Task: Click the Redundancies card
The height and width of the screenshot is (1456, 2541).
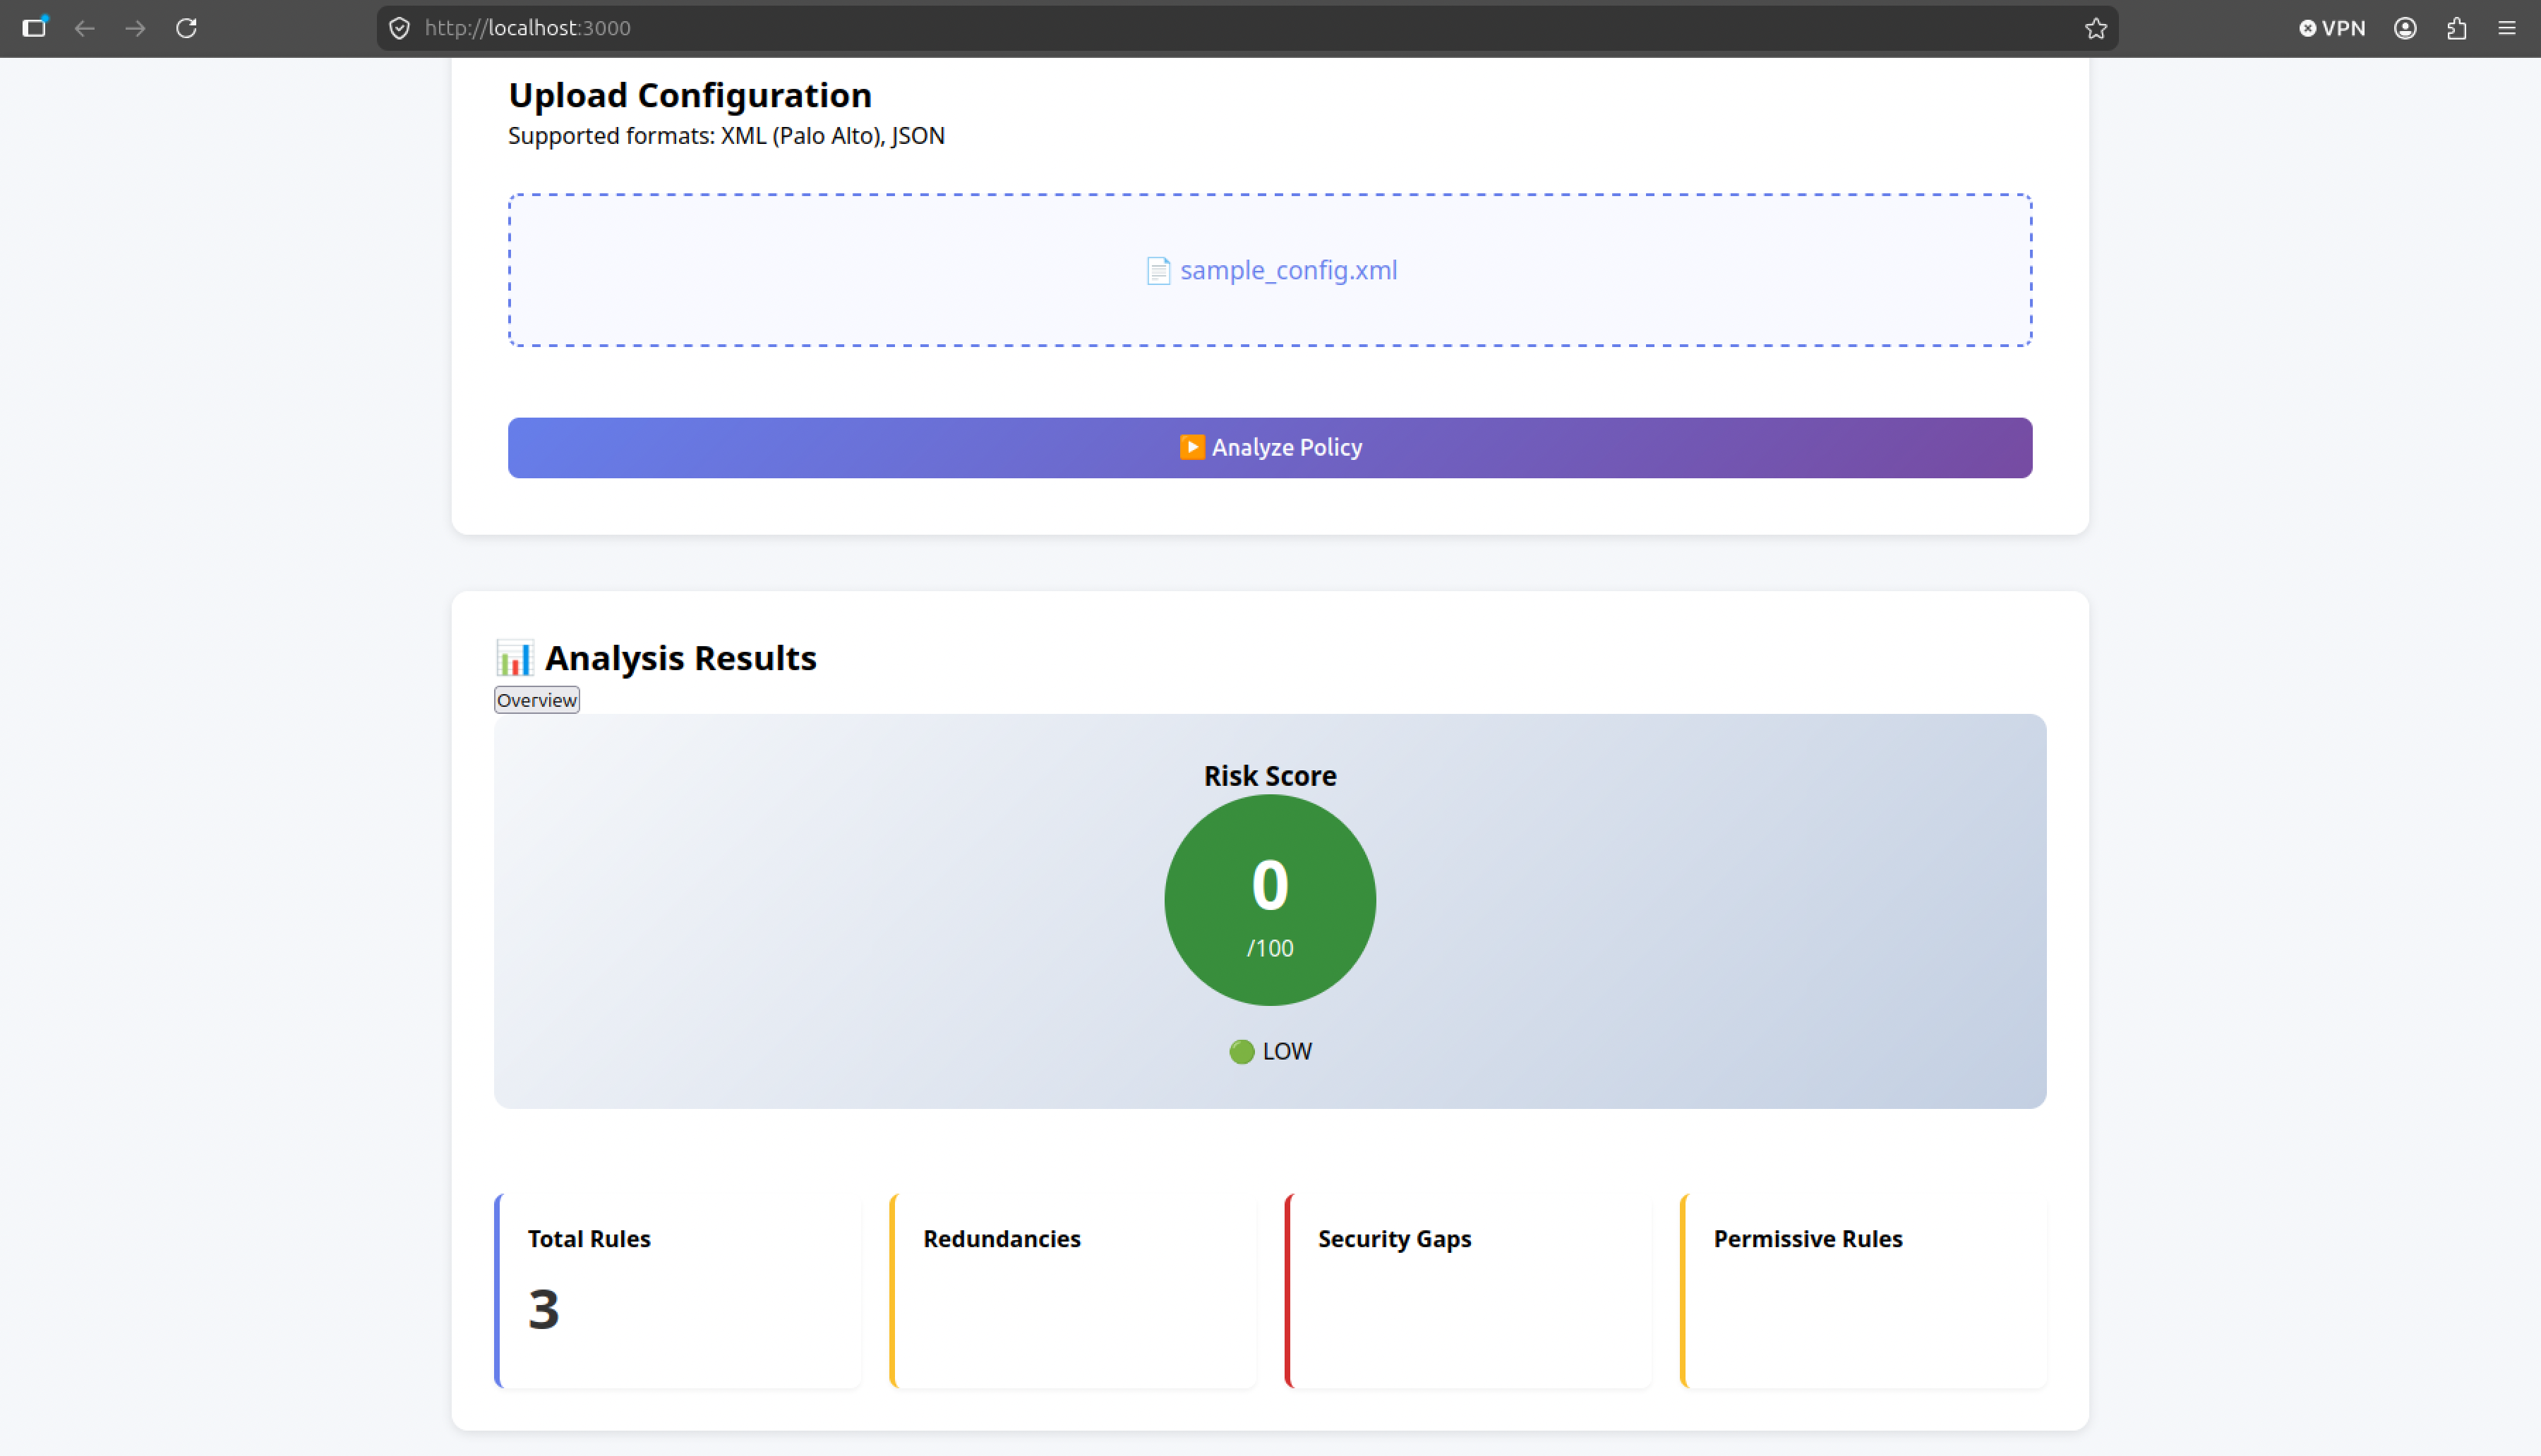Action: (1072, 1290)
